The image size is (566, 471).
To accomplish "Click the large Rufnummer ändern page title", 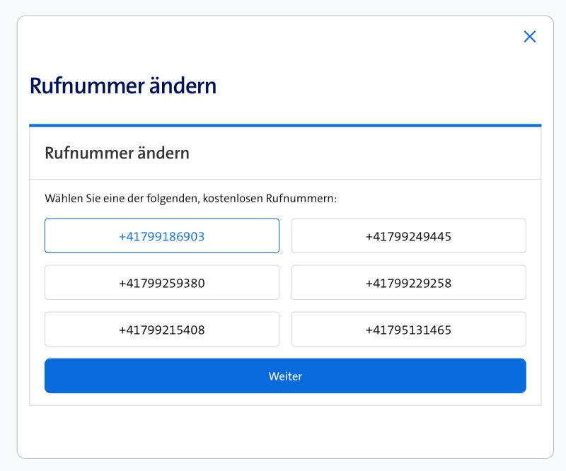I will 123,86.
